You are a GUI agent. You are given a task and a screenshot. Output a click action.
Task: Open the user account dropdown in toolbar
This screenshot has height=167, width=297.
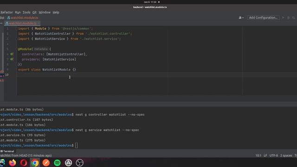[241, 18]
